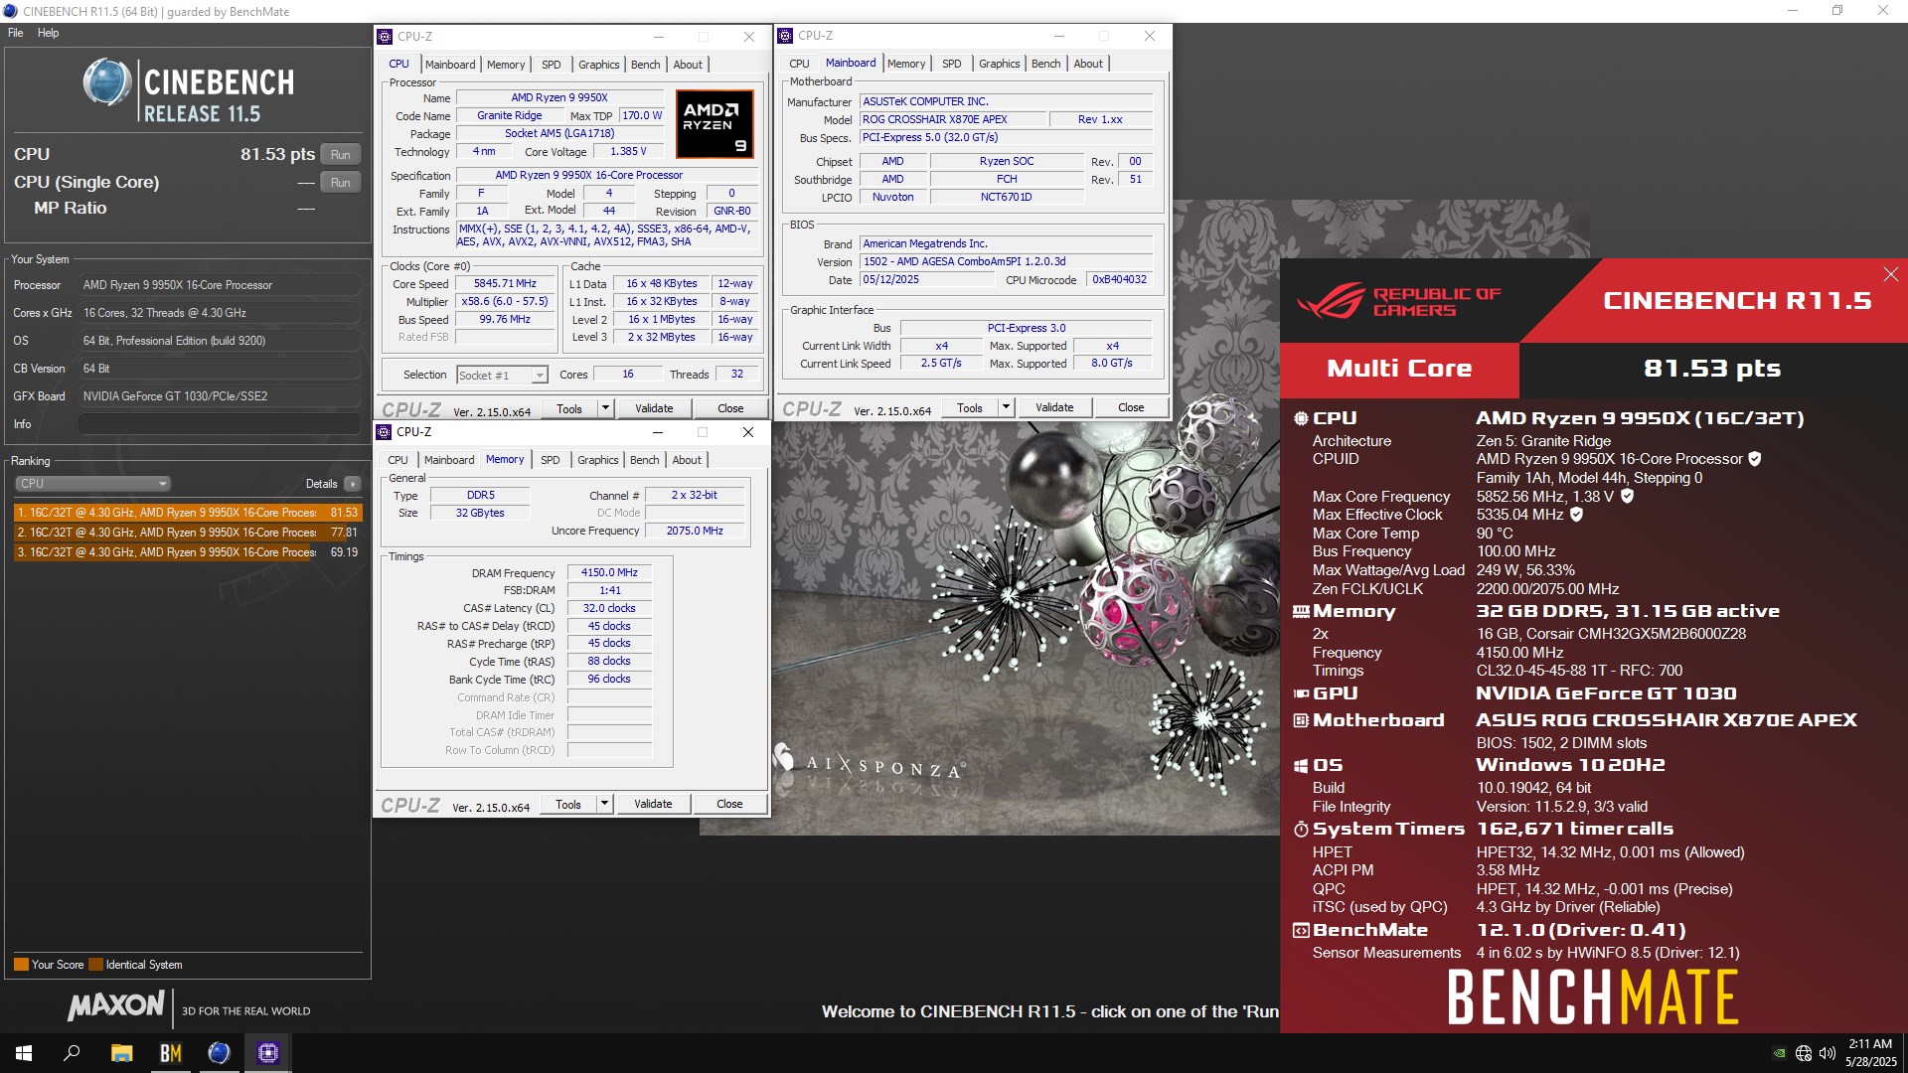Open Start menu Windows logo
The image size is (1908, 1073).
pos(24,1053)
